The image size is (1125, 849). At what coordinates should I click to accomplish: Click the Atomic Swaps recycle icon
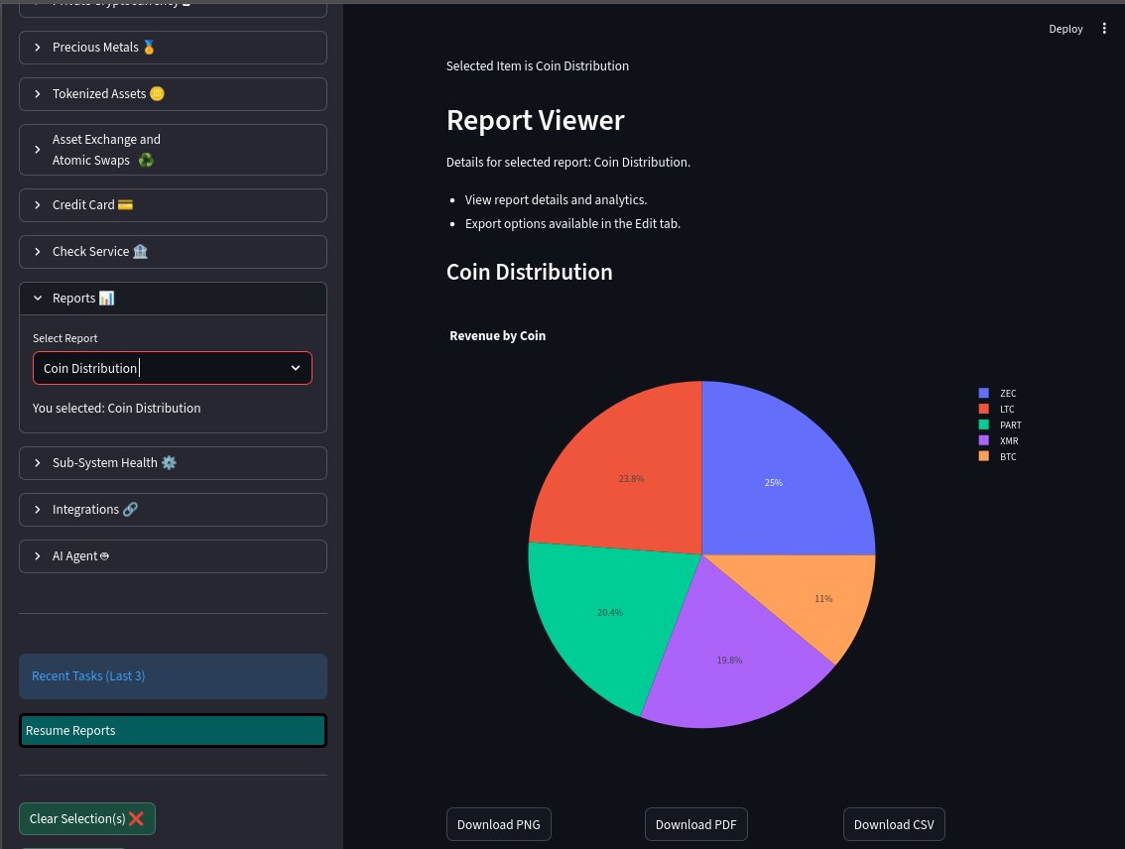[x=145, y=160]
